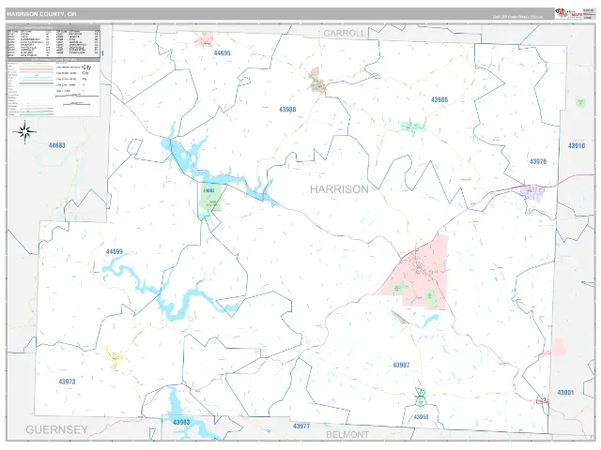Click ZIP code label 43977
The height and width of the screenshot is (450, 601).
(x=301, y=427)
